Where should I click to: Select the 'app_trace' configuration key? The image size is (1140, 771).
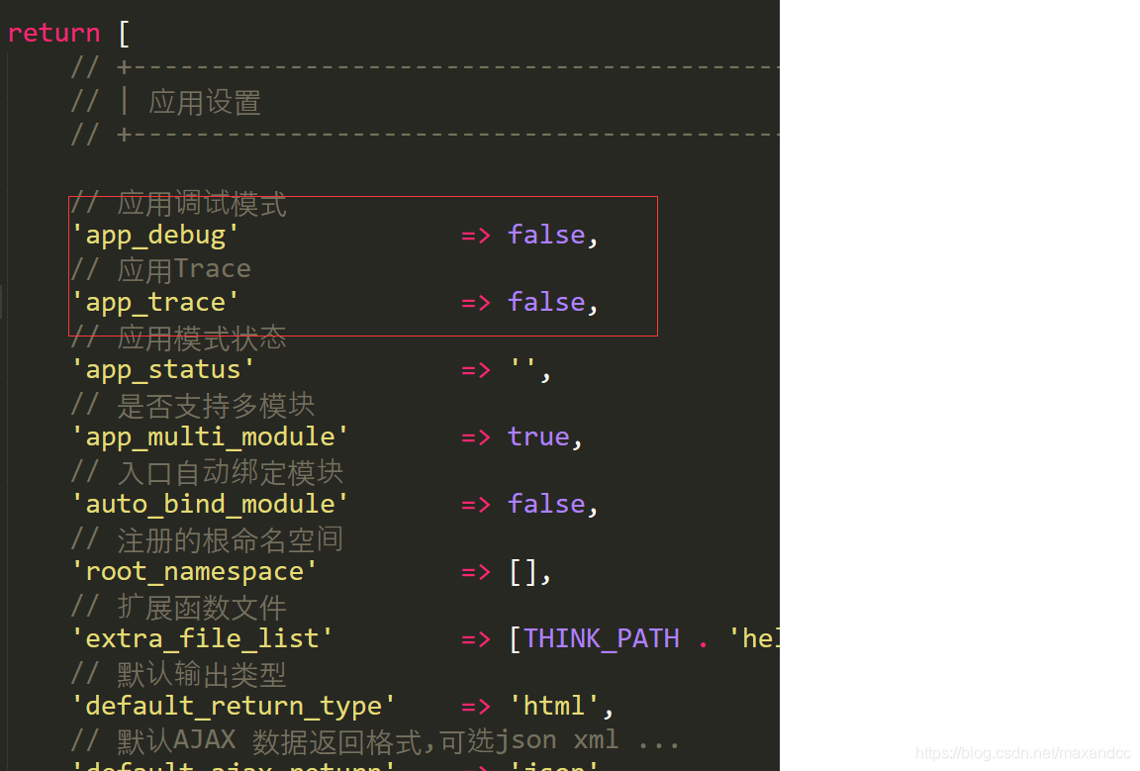pos(153,301)
